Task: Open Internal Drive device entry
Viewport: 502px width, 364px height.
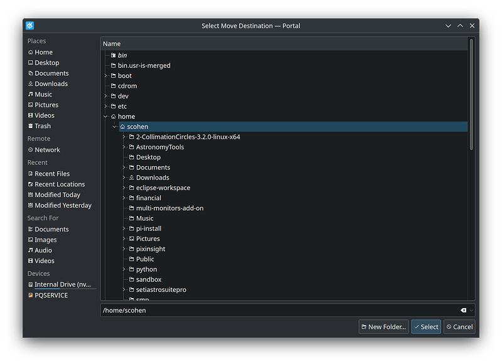Action: coord(62,285)
